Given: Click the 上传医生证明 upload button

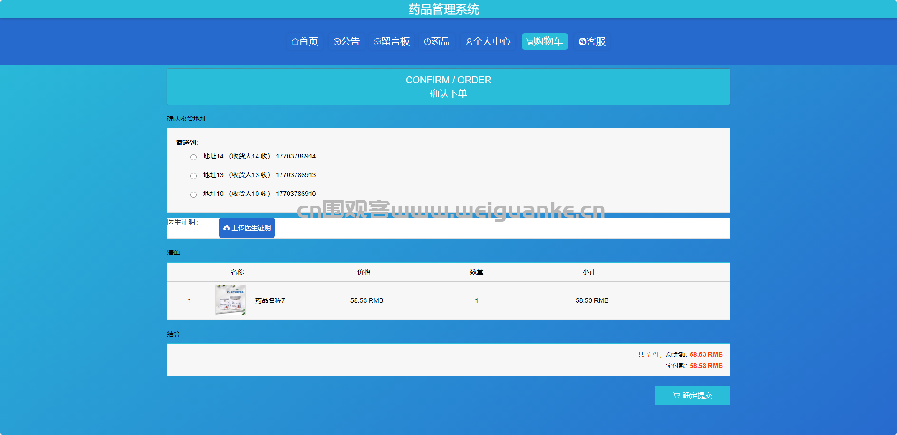Looking at the screenshot, I should [247, 228].
